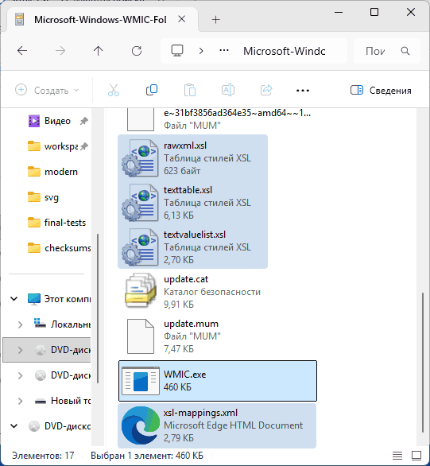Screen dimensions: 430x466
Task: Share the selected file
Action: tap(266, 90)
